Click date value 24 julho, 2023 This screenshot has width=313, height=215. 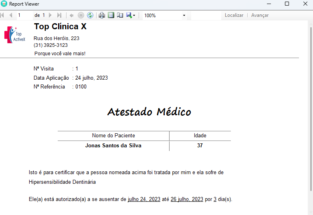(x=91, y=78)
